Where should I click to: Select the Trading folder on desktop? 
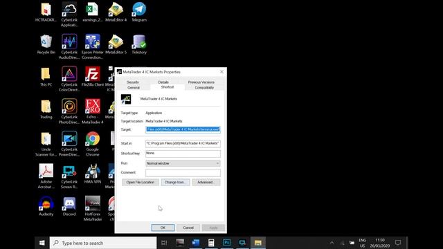coord(46,109)
